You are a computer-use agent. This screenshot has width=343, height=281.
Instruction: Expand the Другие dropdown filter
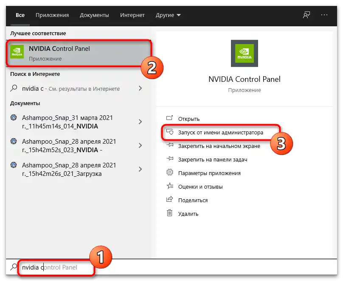point(168,15)
